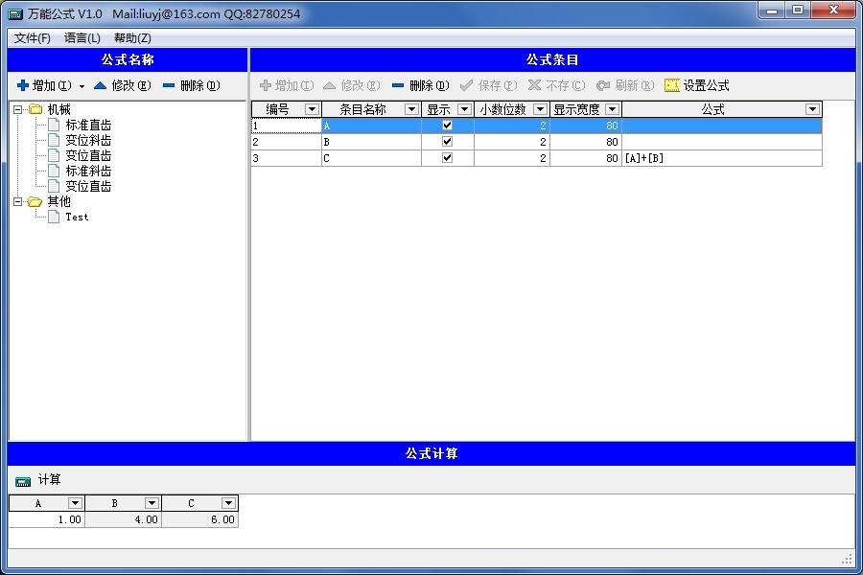
Task: Click the resize grip in the status bar
Action: [x=848, y=560]
